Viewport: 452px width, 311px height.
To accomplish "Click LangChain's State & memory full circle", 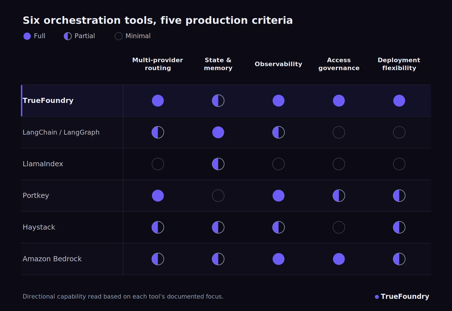I will tap(218, 132).
